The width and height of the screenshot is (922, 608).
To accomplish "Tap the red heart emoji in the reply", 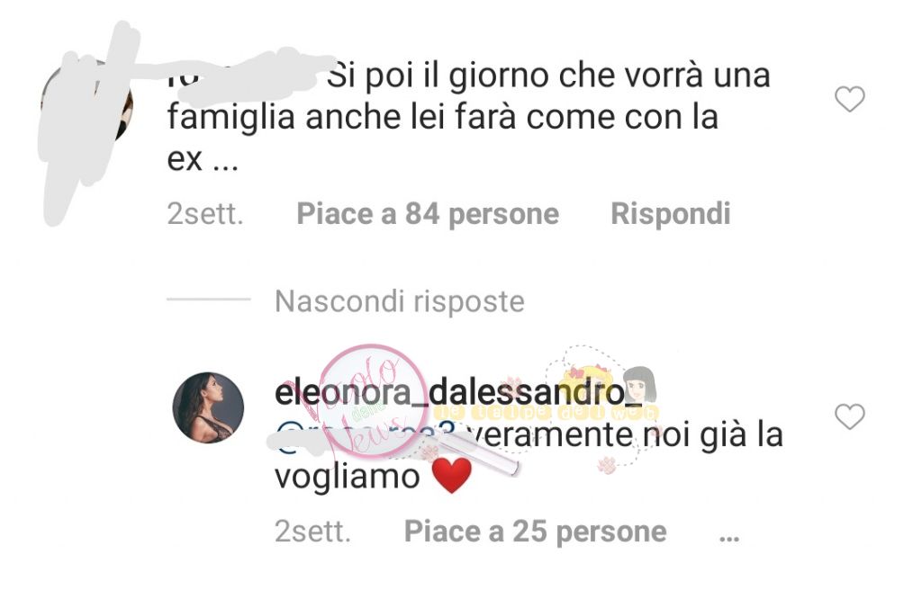I will (x=452, y=476).
